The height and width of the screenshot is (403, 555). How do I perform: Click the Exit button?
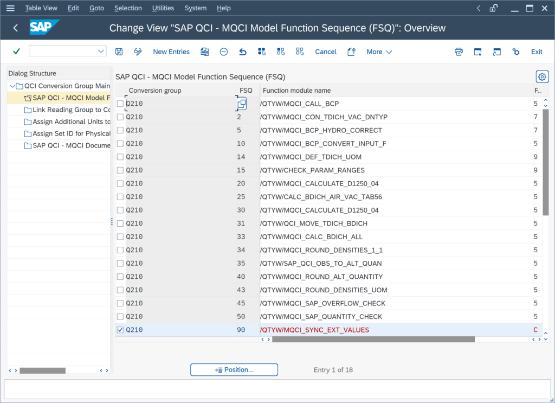pos(537,52)
